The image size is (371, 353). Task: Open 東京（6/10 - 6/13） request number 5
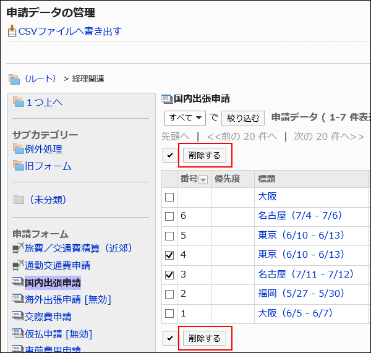pos(301,235)
